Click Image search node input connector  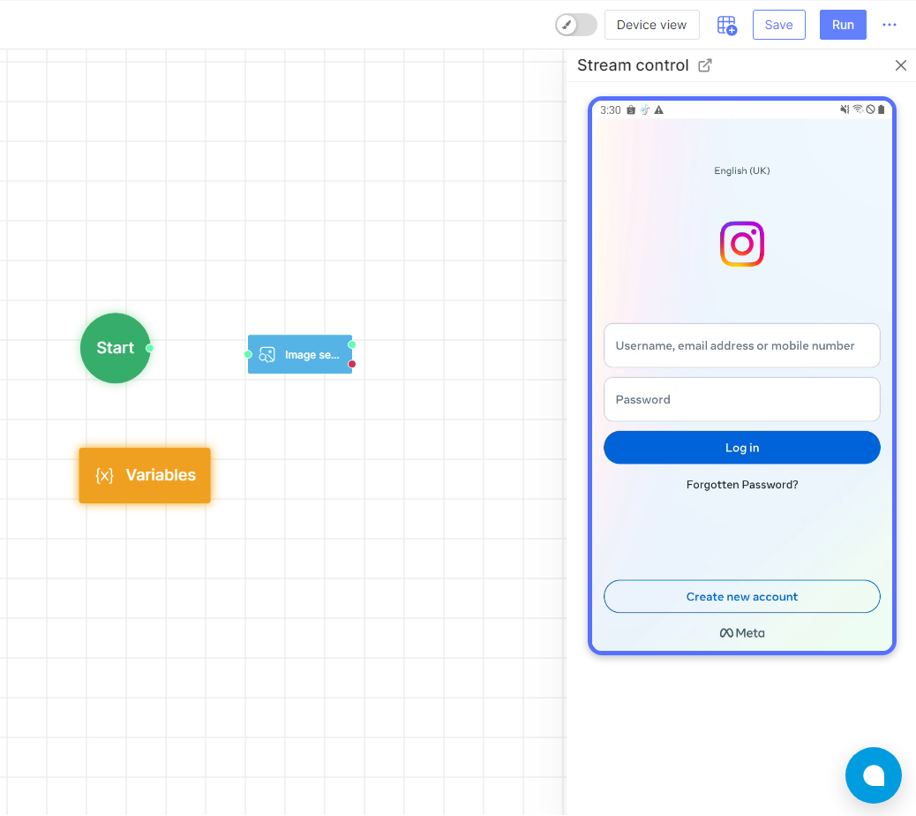click(x=248, y=354)
